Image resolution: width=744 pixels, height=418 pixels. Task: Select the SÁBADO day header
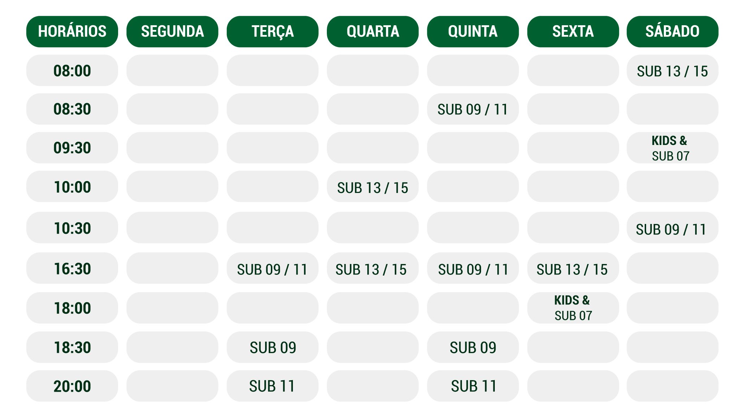point(672,31)
